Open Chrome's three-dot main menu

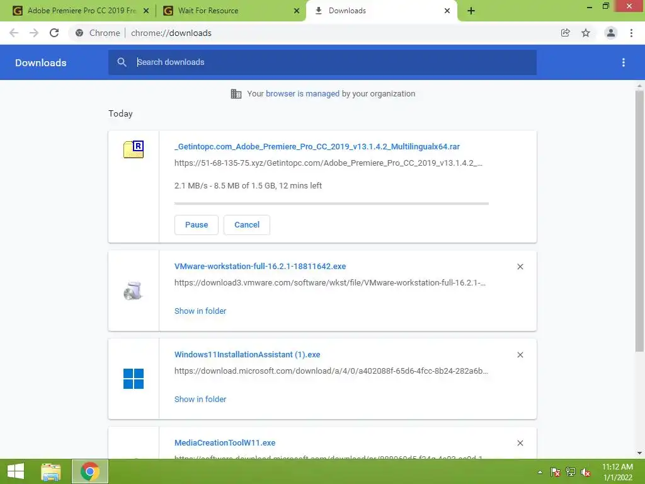tap(631, 33)
